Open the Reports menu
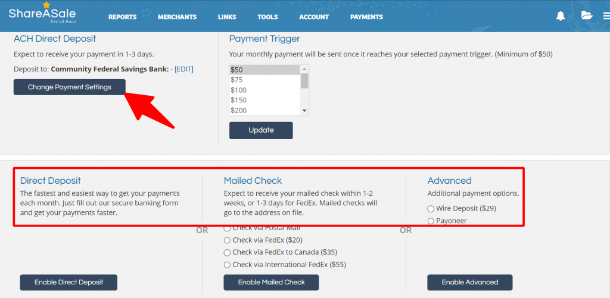The image size is (610, 298). pos(123,17)
